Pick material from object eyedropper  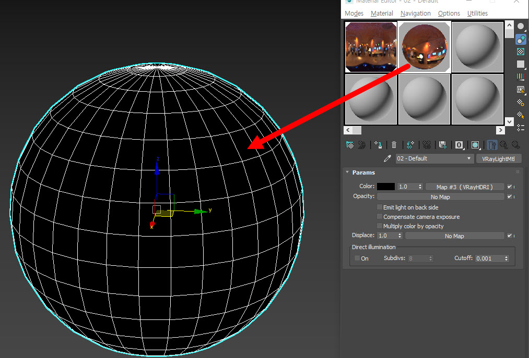point(387,158)
